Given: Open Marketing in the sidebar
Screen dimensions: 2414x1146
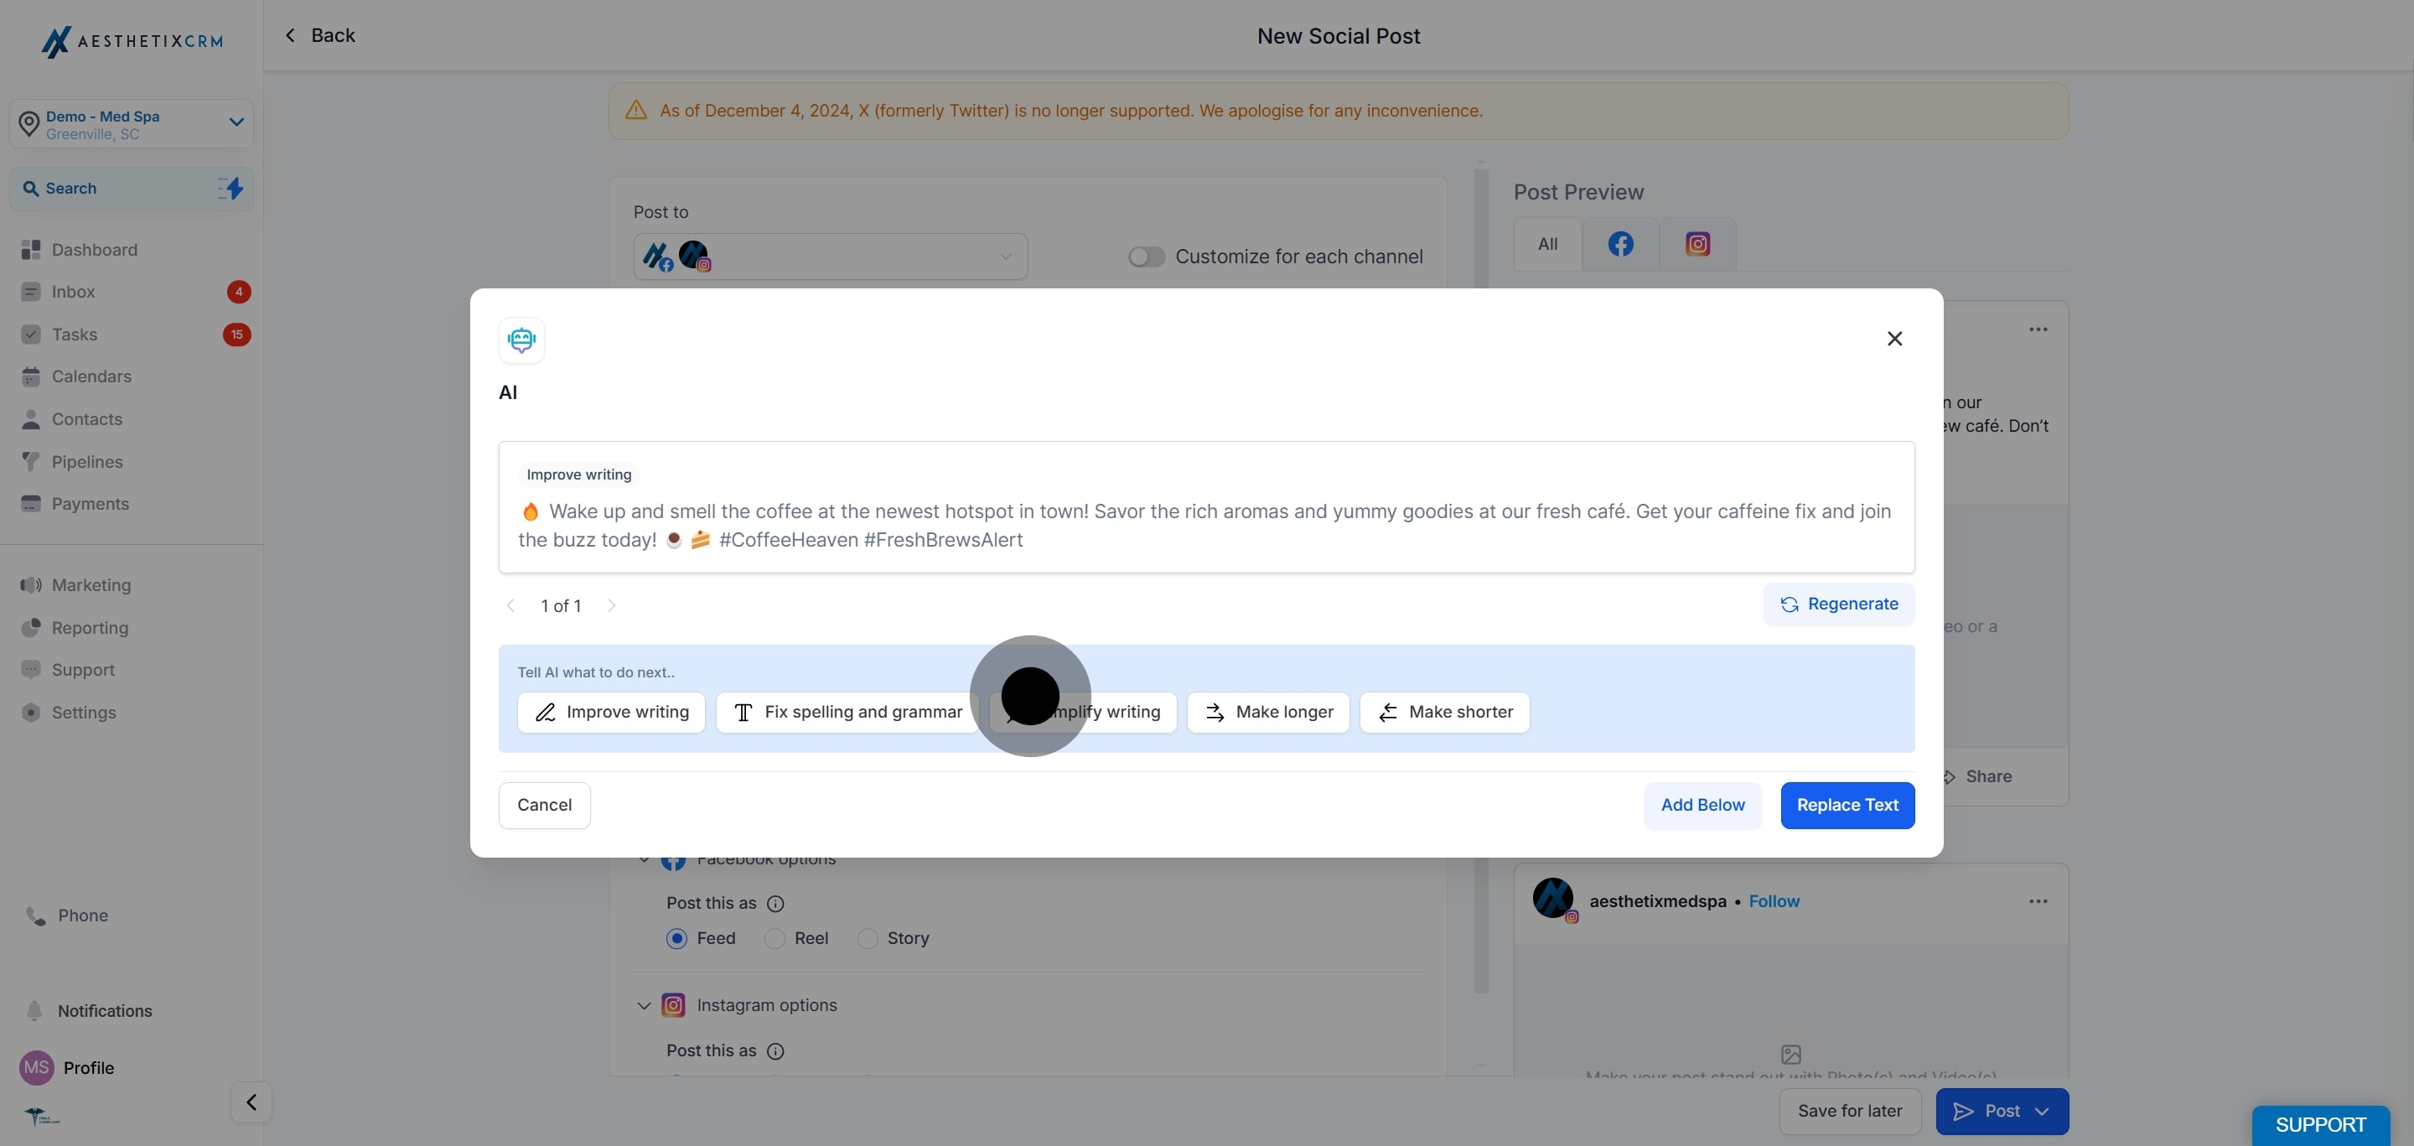Looking at the screenshot, I should (91, 586).
